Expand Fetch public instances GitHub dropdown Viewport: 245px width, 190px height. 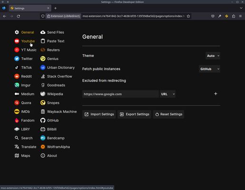[x=209, y=69]
